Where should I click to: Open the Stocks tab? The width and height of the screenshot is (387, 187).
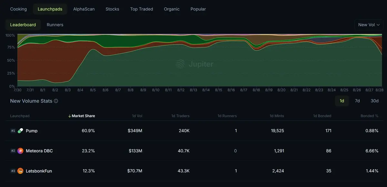point(112,9)
